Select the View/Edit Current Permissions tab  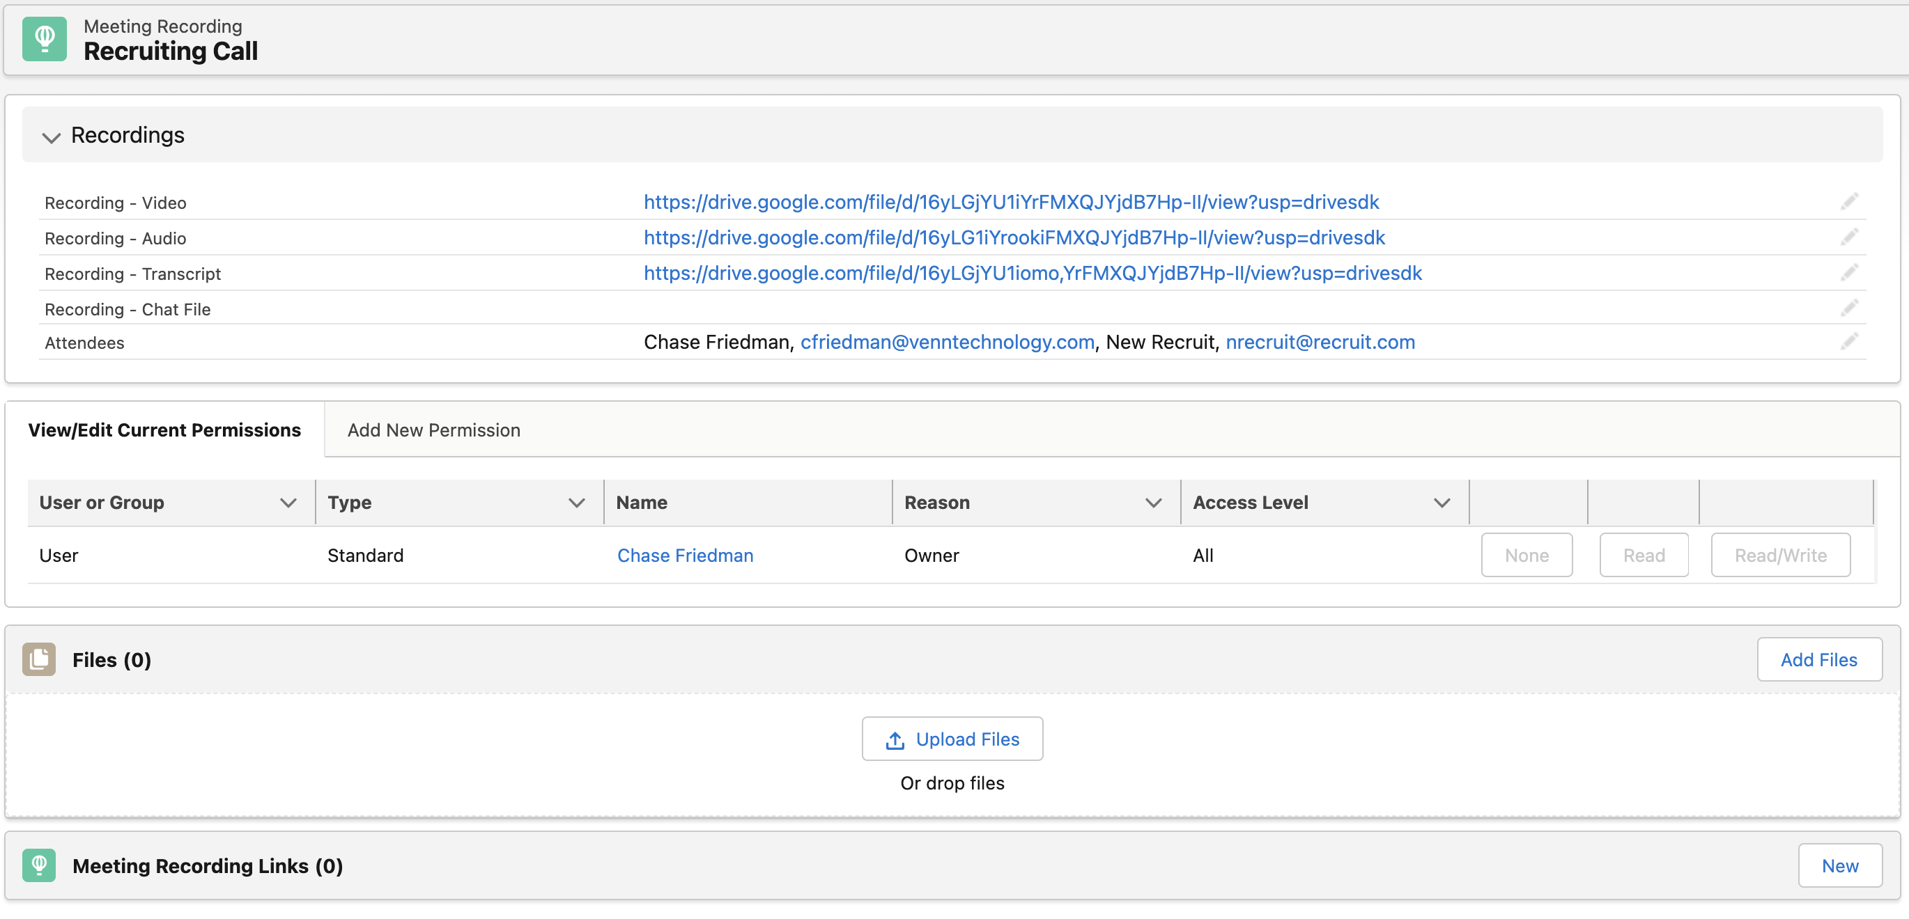(164, 430)
